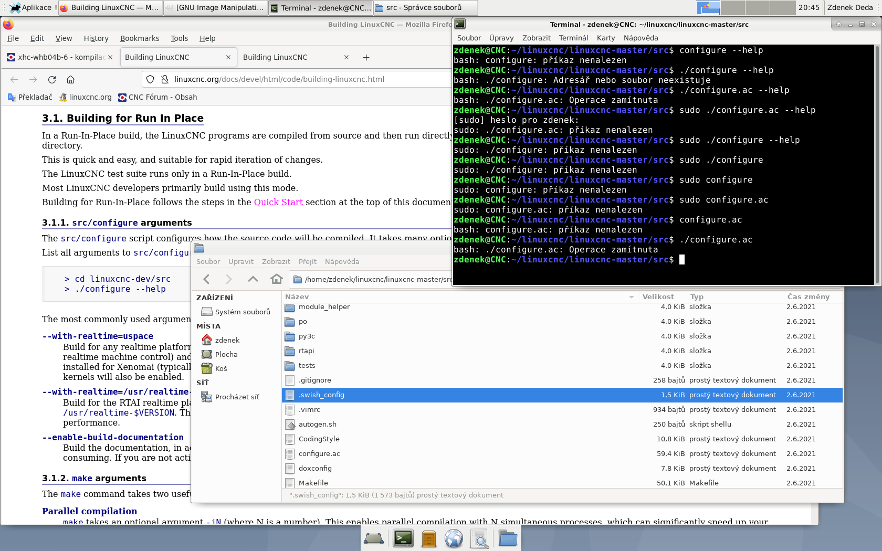This screenshot has height=551, width=882.
Task: Click Firefox home button
Action: point(70,80)
